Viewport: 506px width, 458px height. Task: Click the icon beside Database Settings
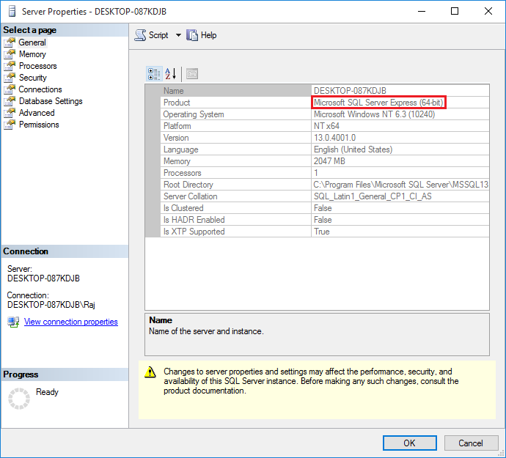tap(10, 101)
